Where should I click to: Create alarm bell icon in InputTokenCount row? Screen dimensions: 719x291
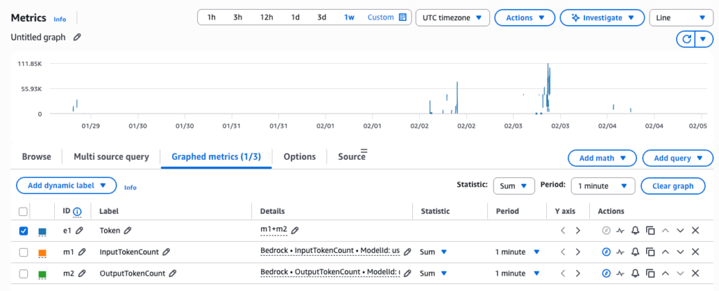click(x=635, y=252)
